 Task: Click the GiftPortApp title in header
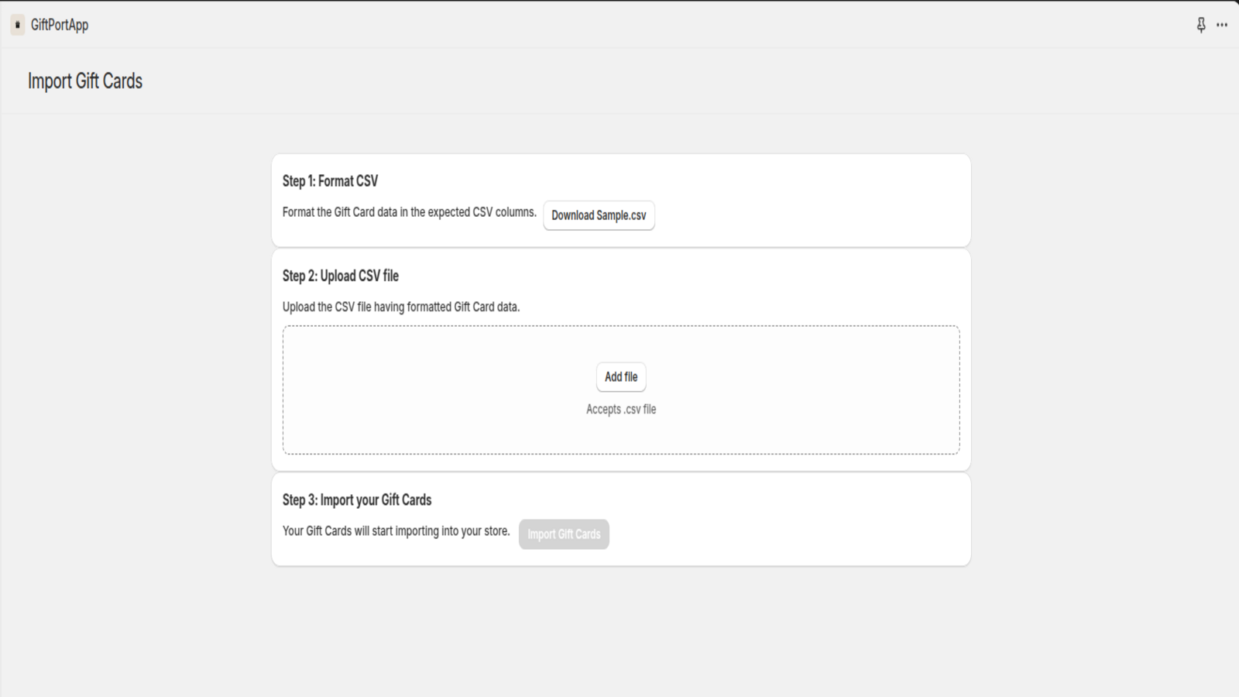tap(60, 25)
